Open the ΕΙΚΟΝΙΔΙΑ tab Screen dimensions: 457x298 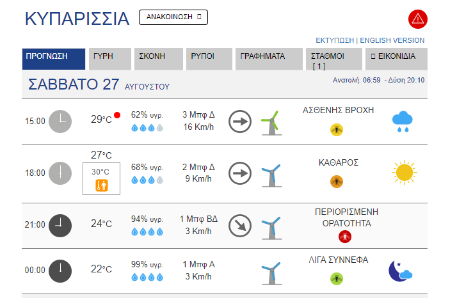[396, 59]
